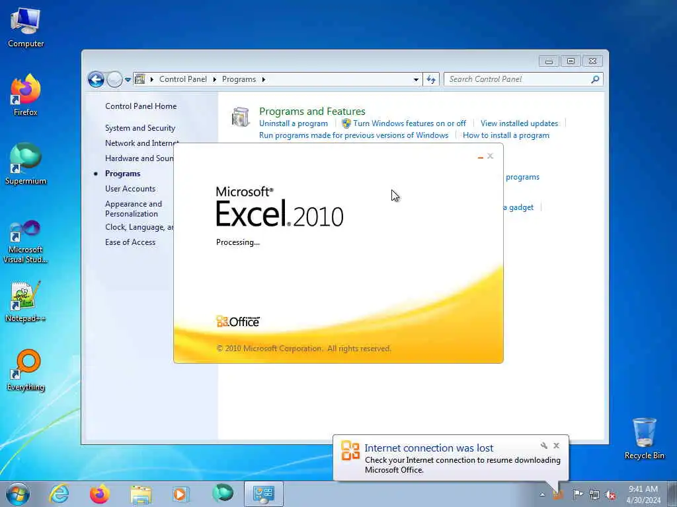Click the search magnifier icon
This screenshot has height=507, width=677.
[x=596, y=79]
